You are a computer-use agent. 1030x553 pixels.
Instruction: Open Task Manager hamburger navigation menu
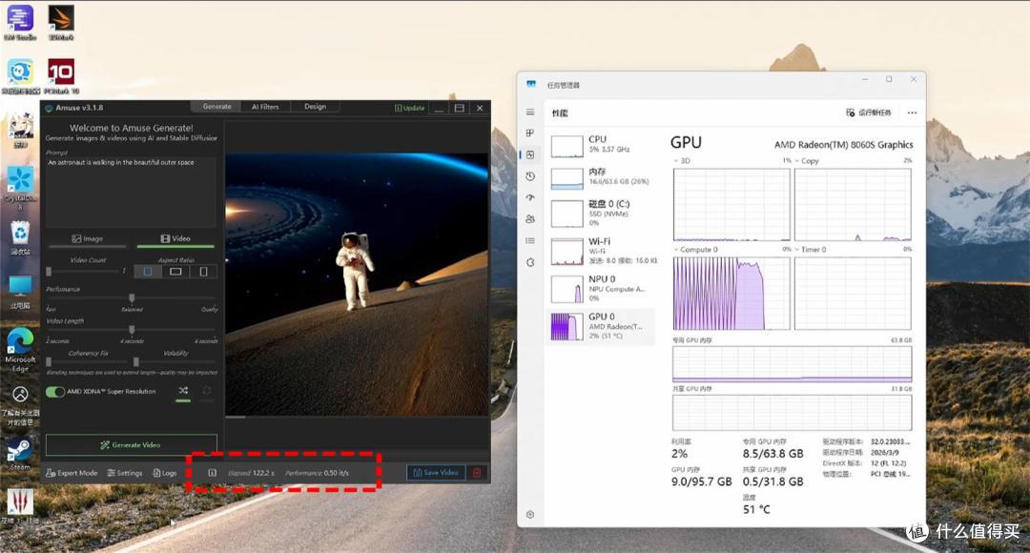pos(530,113)
